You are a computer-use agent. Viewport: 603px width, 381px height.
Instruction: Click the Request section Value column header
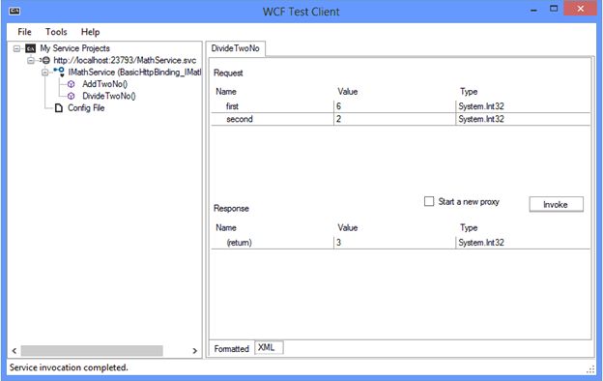348,92
